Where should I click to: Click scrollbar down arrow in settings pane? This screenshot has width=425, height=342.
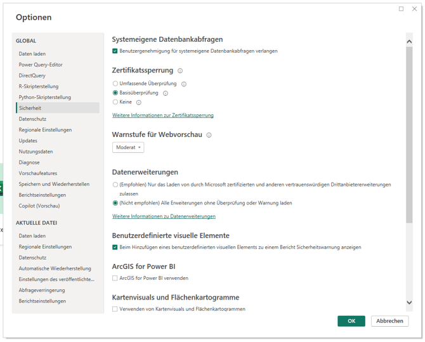point(409,303)
